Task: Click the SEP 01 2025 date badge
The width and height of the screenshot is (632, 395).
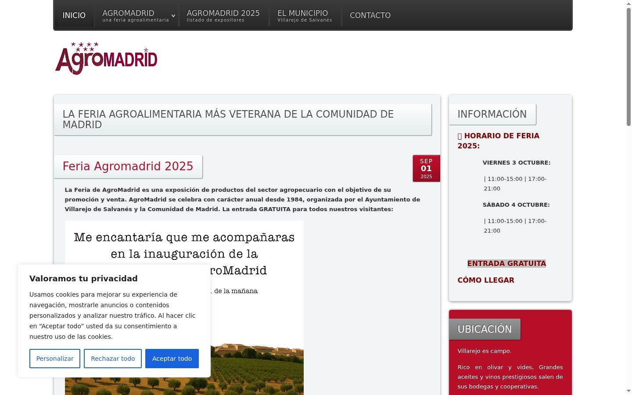Action: click(x=426, y=168)
